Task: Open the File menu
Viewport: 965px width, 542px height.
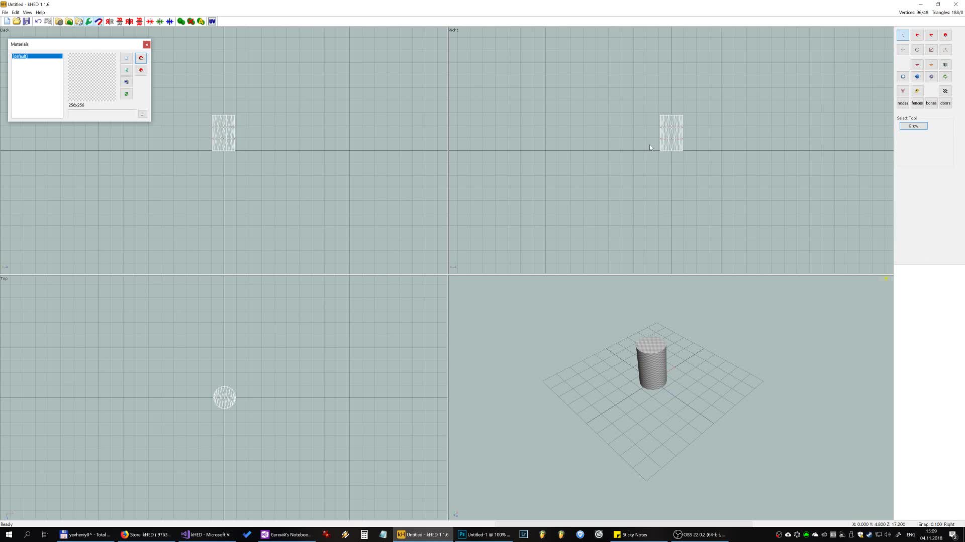Action: pyautogui.click(x=5, y=13)
